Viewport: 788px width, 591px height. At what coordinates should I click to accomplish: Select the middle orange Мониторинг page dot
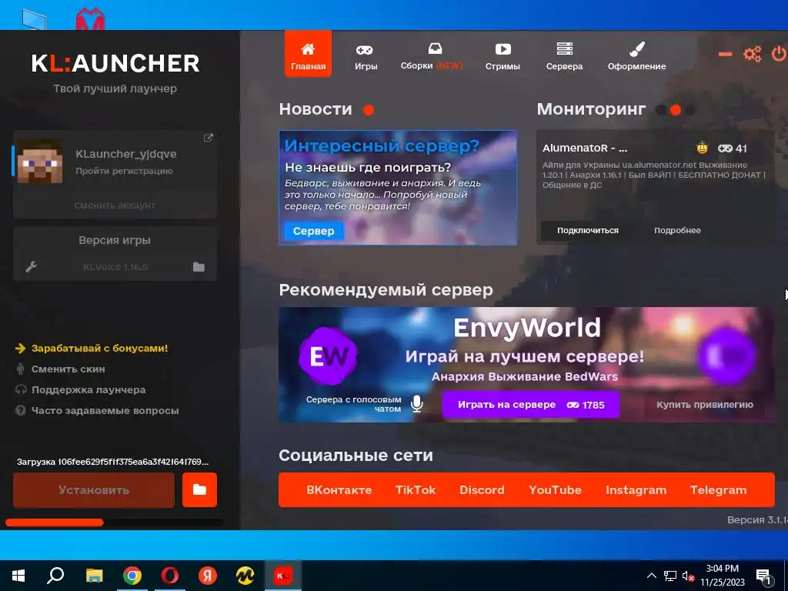(676, 109)
